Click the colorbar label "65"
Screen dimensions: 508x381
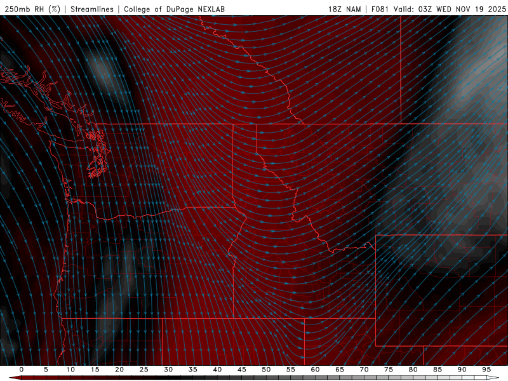pos(340,370)
